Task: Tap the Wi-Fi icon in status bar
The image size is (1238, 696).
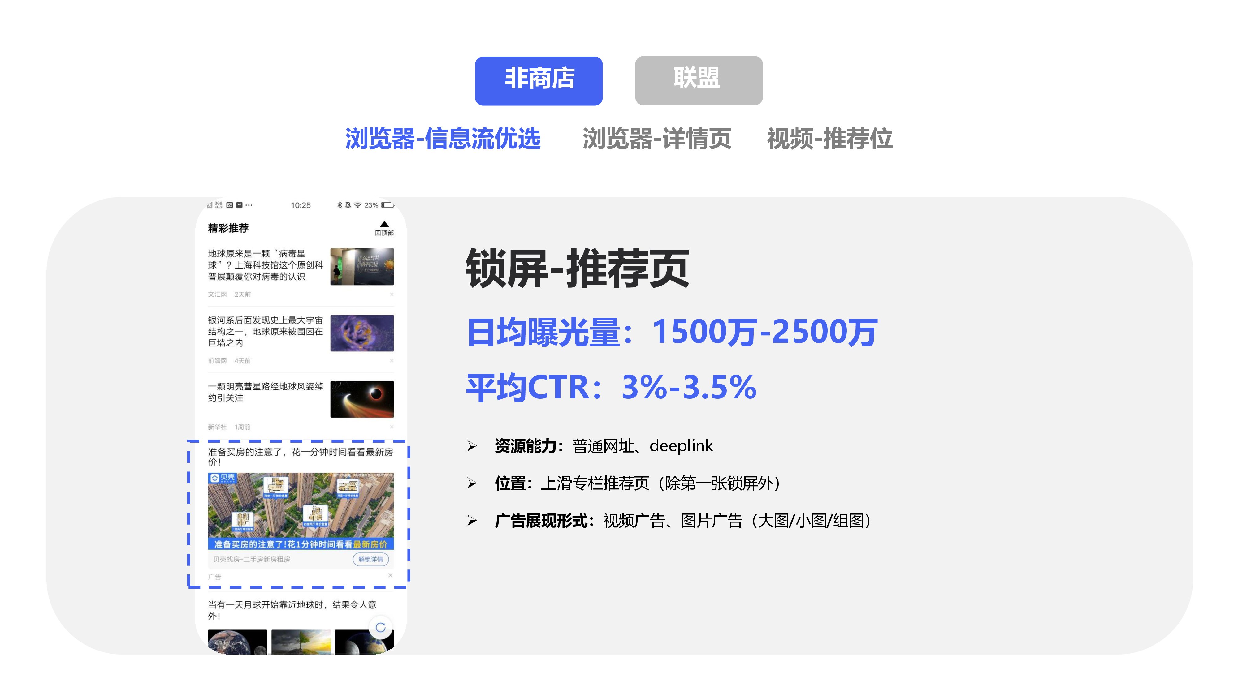Action: click(357, 205)
